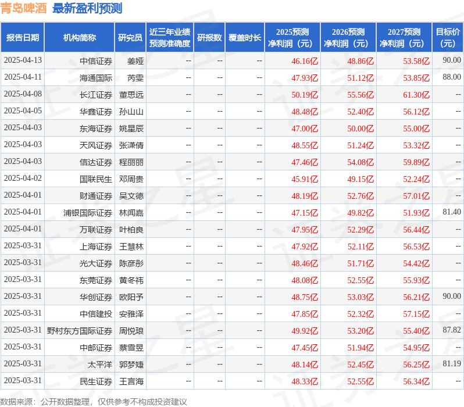Click the 最新盈利预测 title text
The image size is (464, 407).
pos(87,8)
